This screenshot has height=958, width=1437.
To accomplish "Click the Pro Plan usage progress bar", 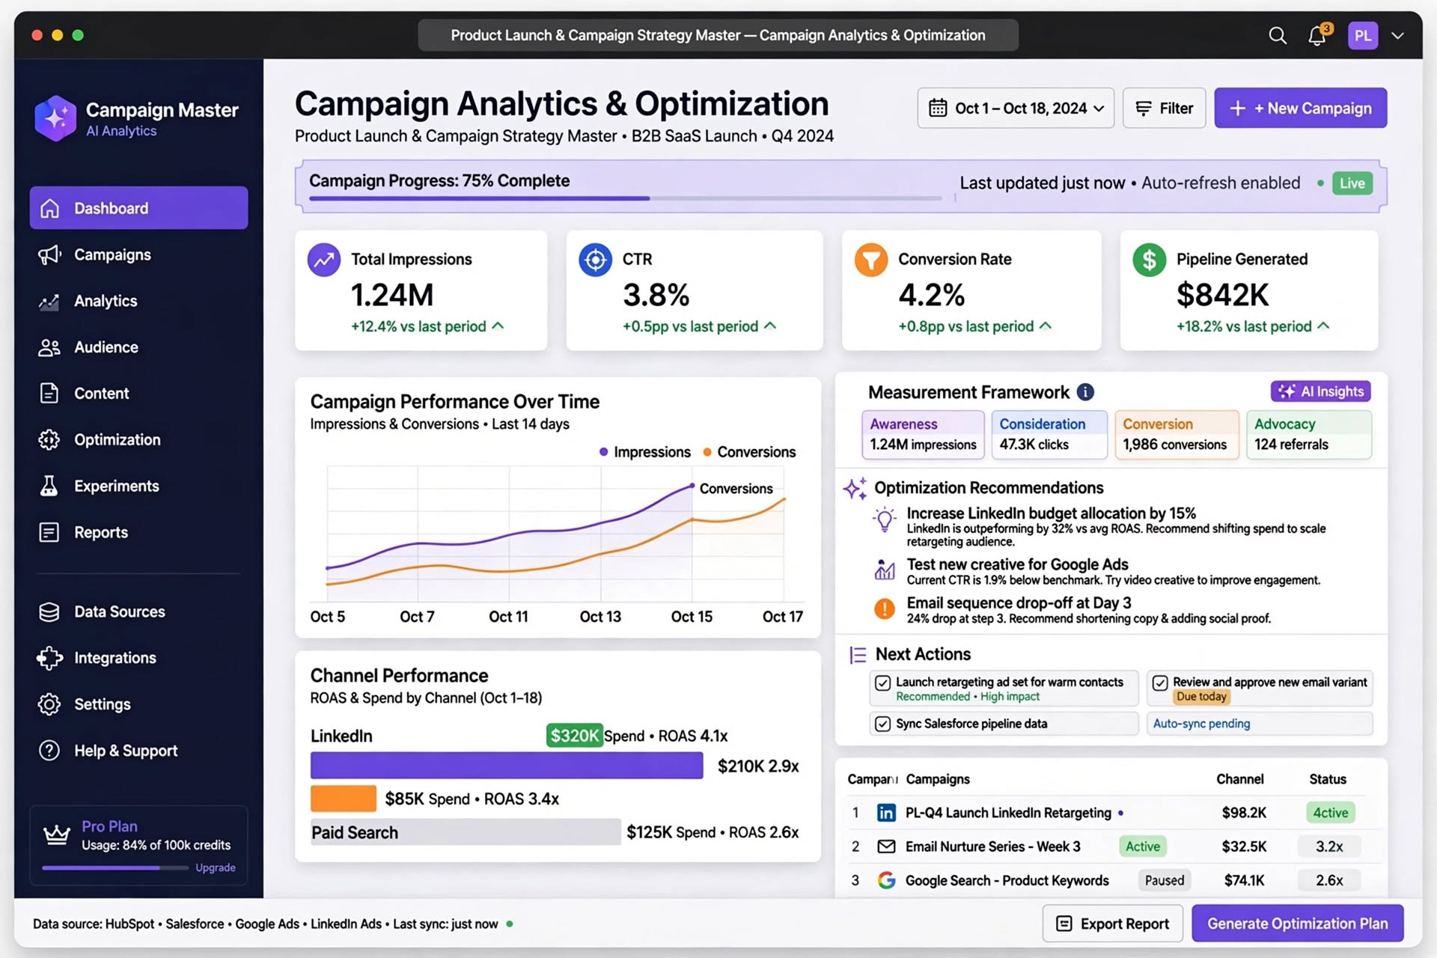I will pos(115,868).
